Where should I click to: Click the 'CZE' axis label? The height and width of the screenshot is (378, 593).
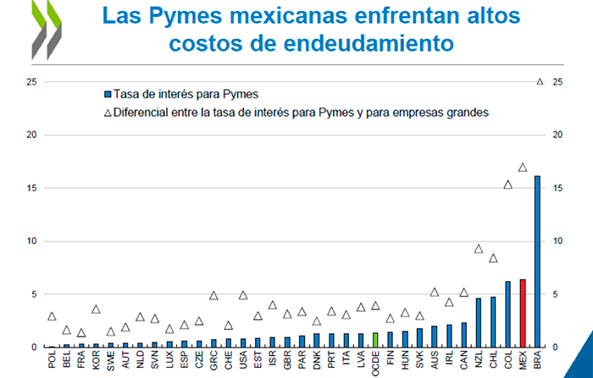pyautogui.click(x=199, y=359)
